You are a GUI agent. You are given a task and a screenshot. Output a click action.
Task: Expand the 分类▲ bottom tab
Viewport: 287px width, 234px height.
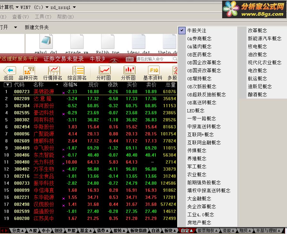(18, 230)
